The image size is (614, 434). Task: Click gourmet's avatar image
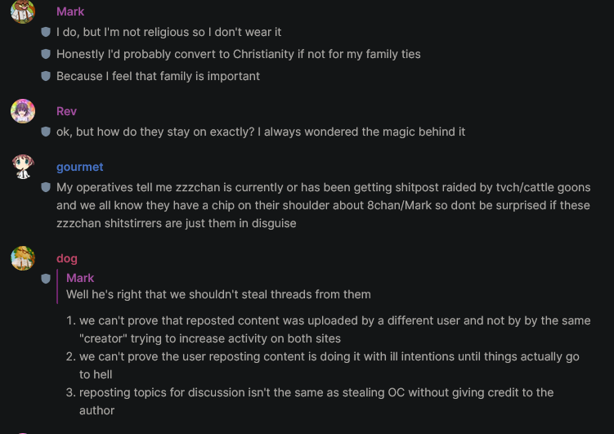tap(23, 167)
